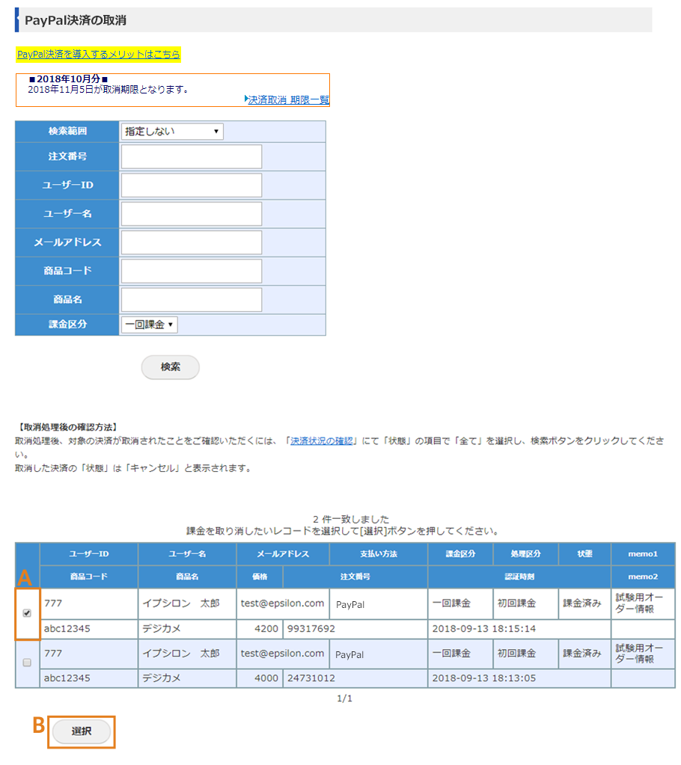This screenshot has height=765, width=681.
Task: Focus the 商品コード text box
Action: pyautogui.click(x=192, y=271)
